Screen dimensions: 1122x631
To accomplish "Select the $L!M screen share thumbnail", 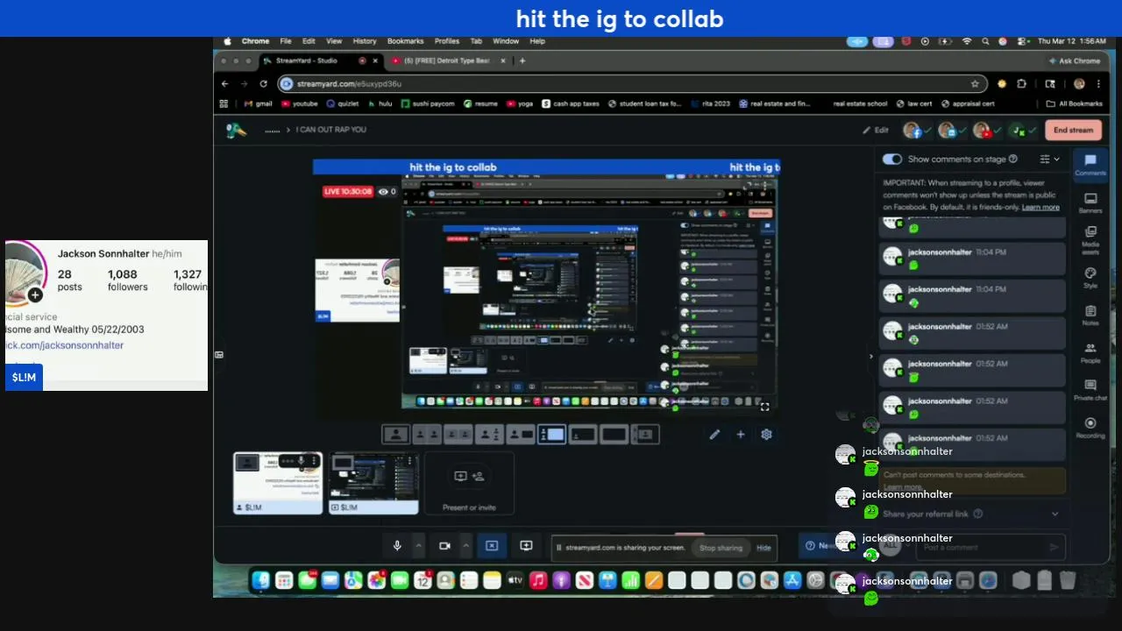I will coord(373,483).
